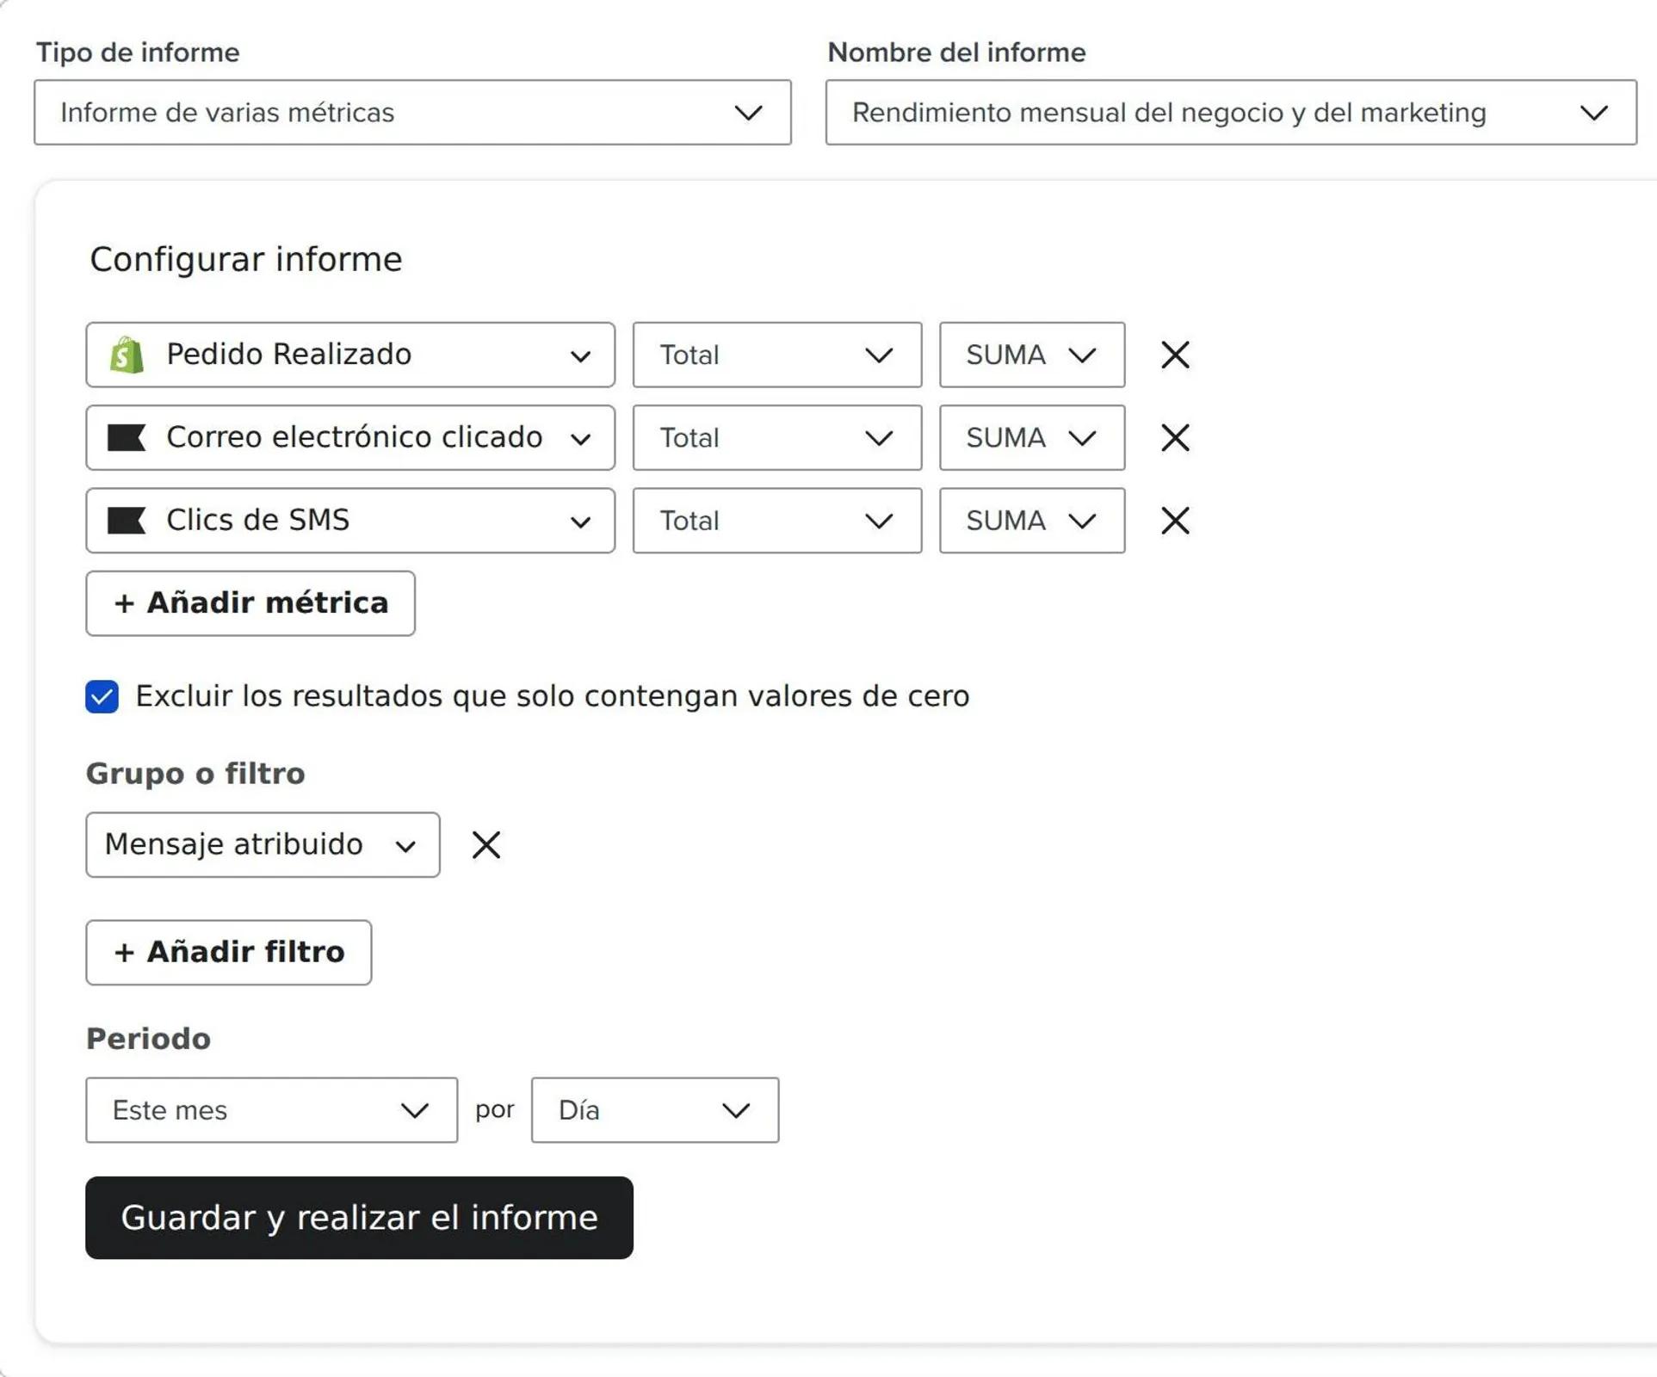
Task: Uncheck Excluir los resultados con valores de cero
Action: point(102,696)
